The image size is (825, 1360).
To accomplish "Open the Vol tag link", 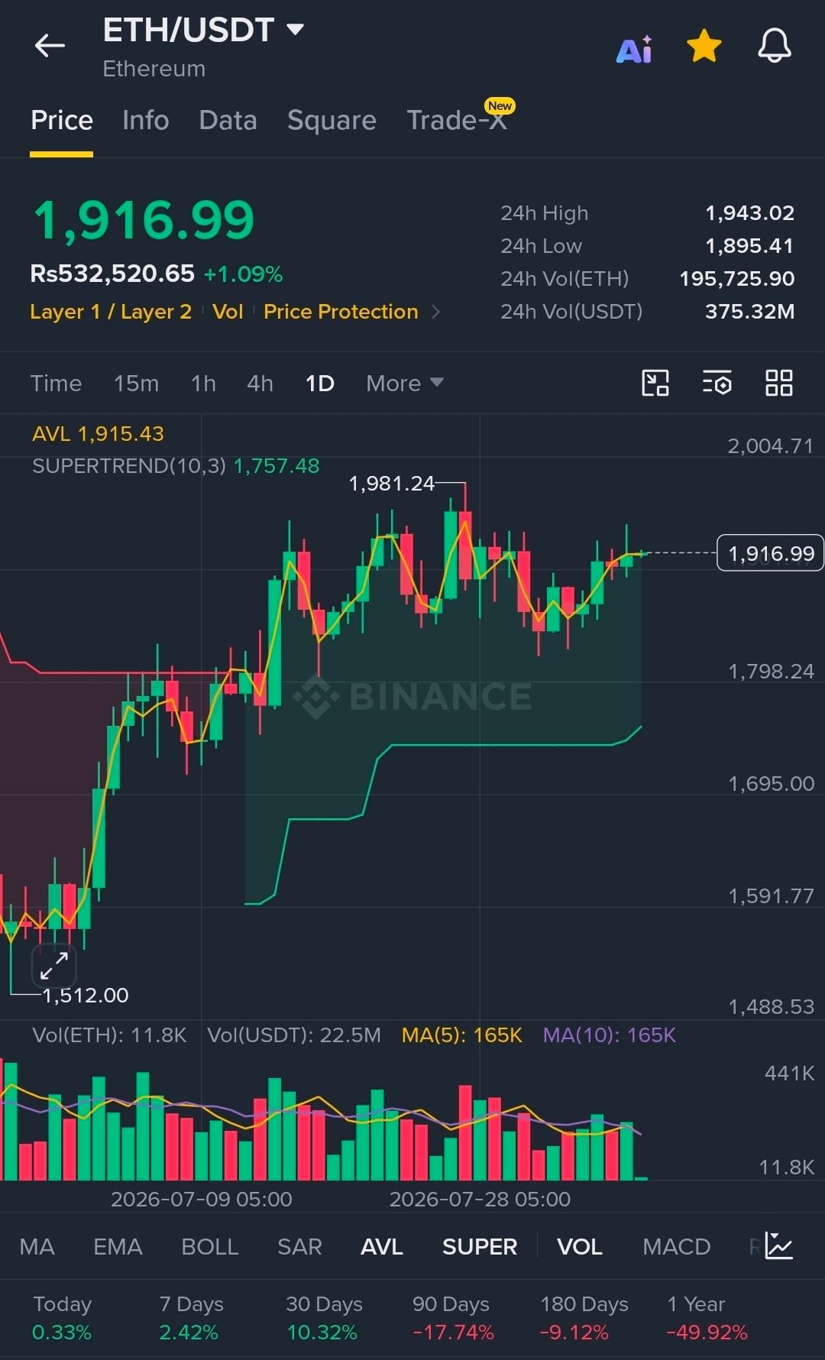I will (x=228, y=312).
